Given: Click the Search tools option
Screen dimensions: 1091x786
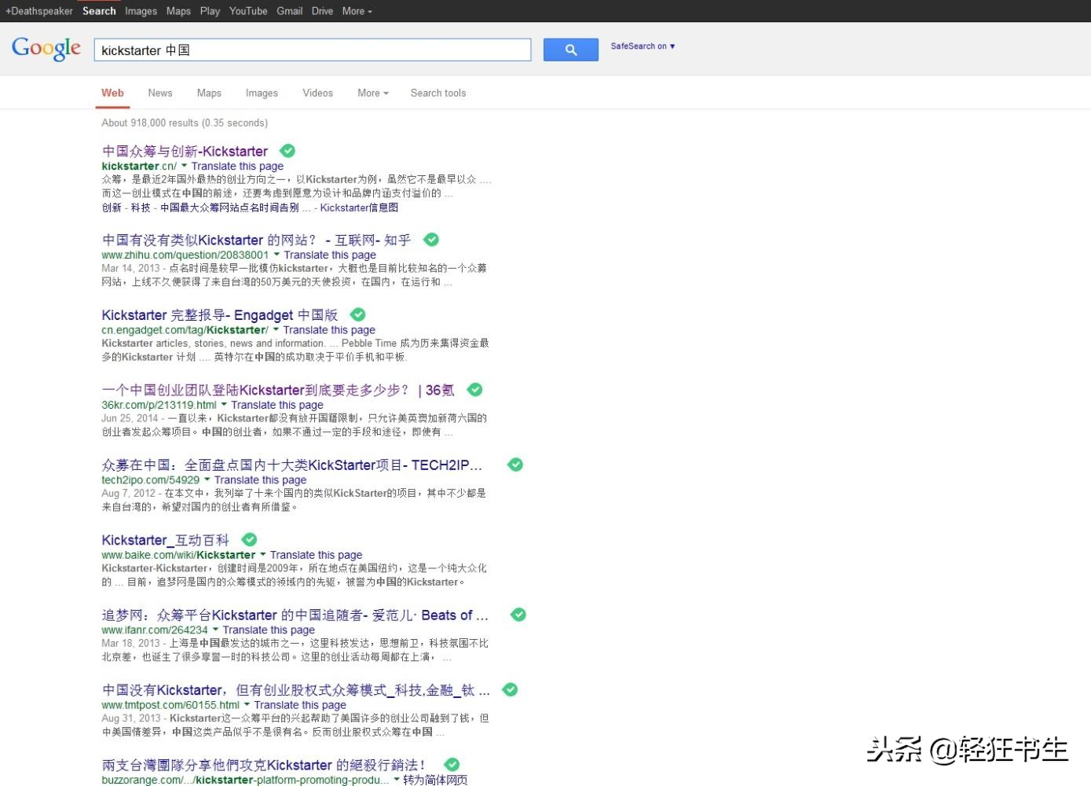Looking at the screenshot, I should pyautogui.click(x=437, y=93).
